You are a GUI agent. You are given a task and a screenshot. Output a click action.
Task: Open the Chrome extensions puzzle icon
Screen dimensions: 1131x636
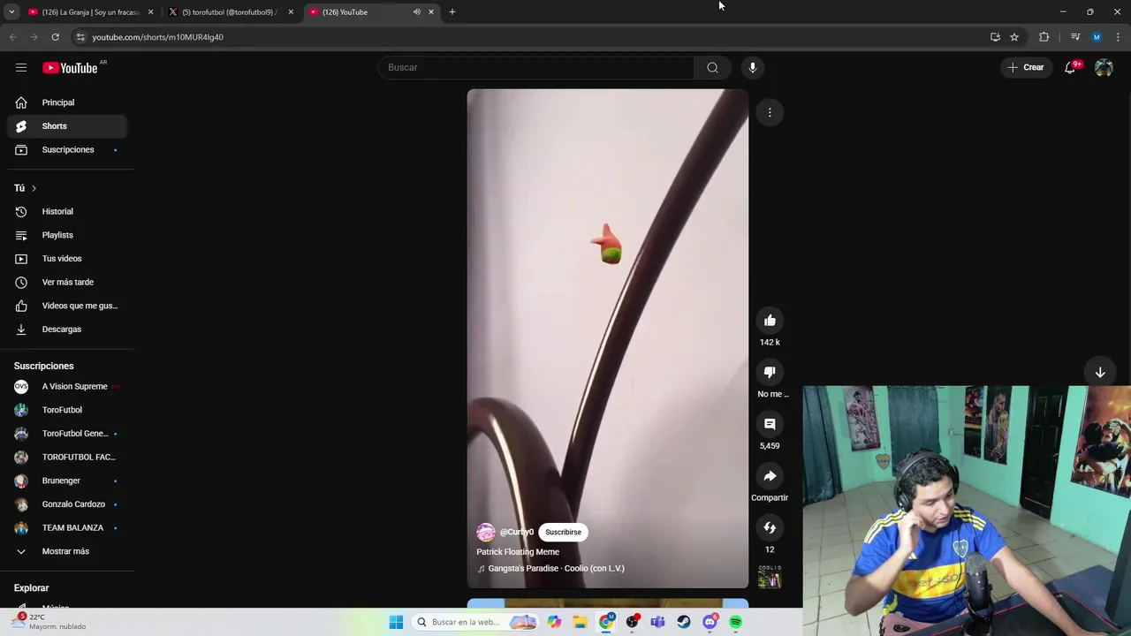tap(1044, 37)
